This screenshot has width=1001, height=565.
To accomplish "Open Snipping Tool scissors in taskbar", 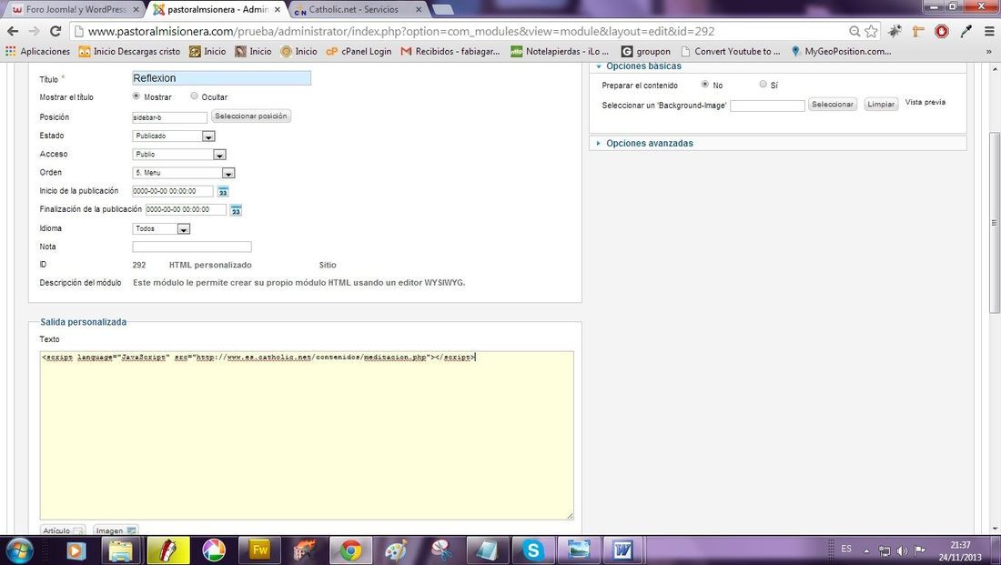I will [441, 550].
